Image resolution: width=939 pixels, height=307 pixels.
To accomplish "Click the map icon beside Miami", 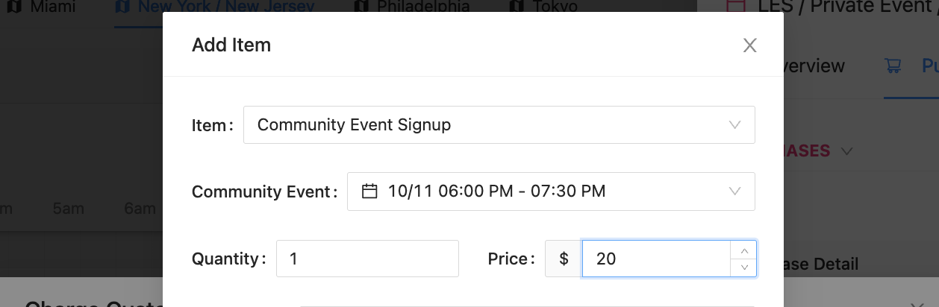I will coord(13,7).
